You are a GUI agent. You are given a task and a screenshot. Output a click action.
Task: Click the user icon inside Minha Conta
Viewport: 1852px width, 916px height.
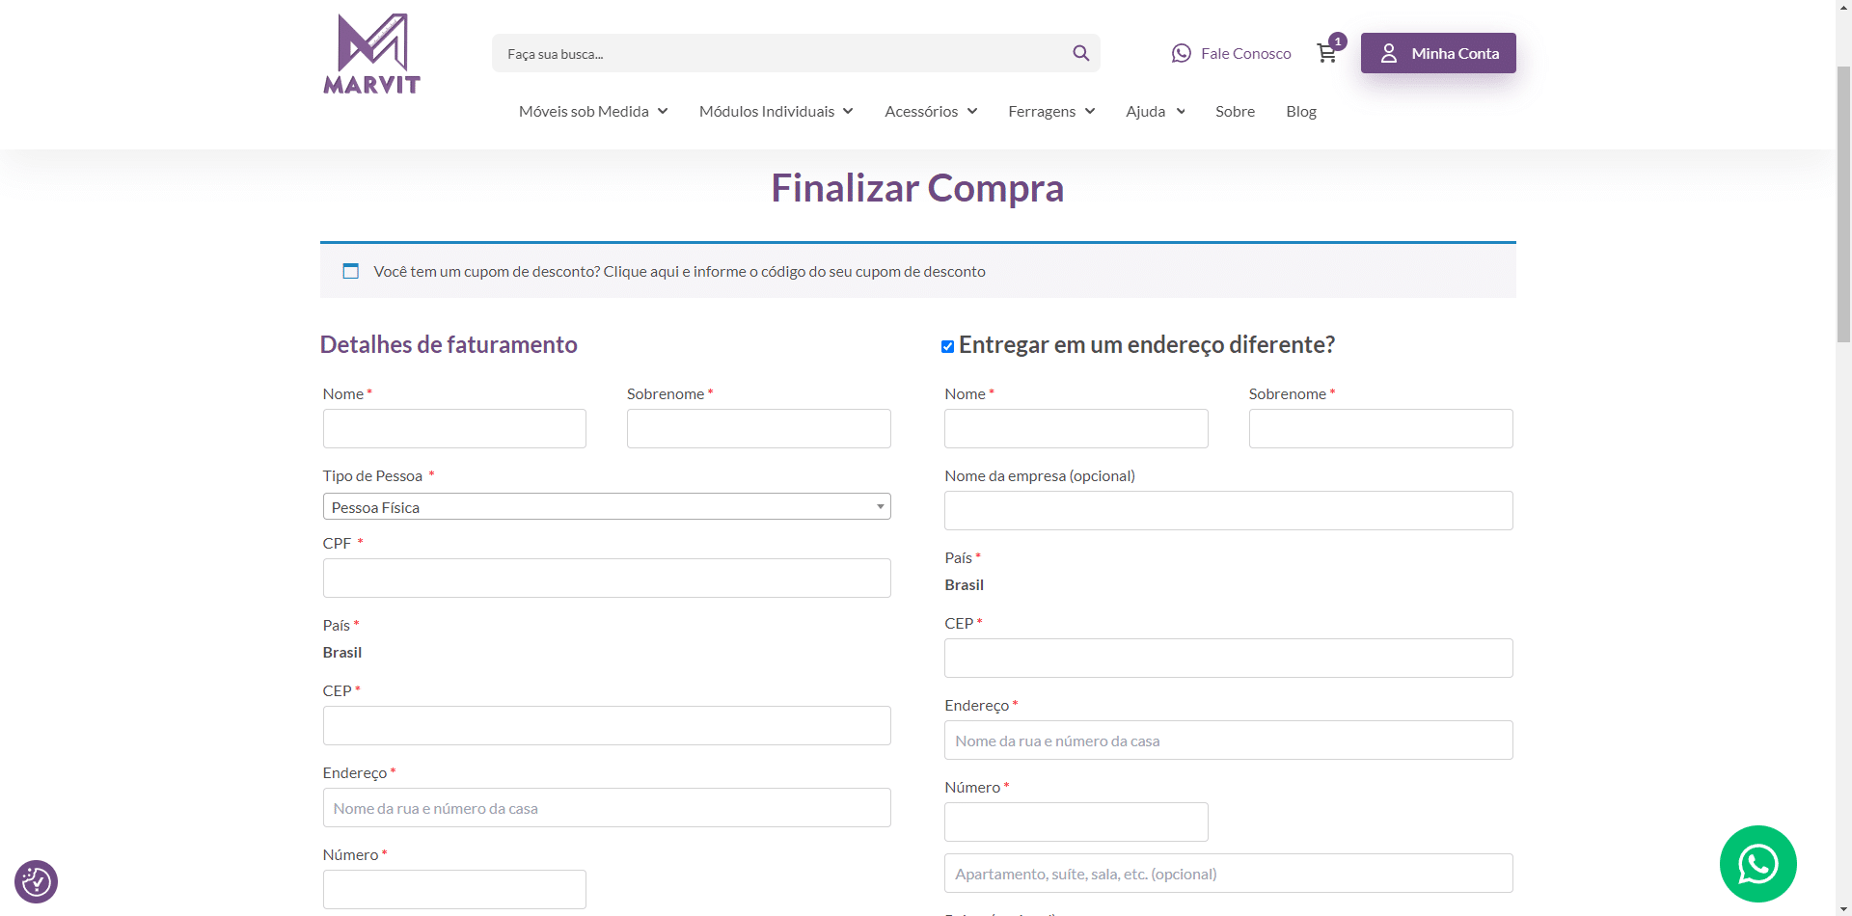click(x=1389, y=53)
